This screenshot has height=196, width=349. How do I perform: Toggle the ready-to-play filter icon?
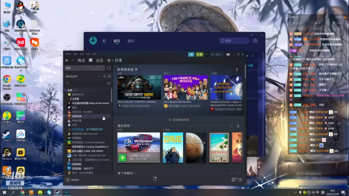[109, 76]
